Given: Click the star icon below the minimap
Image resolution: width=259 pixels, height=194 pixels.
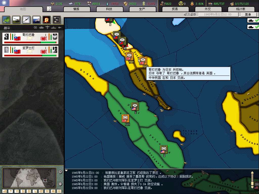Looking at the screenshot, I should point(59,191).
